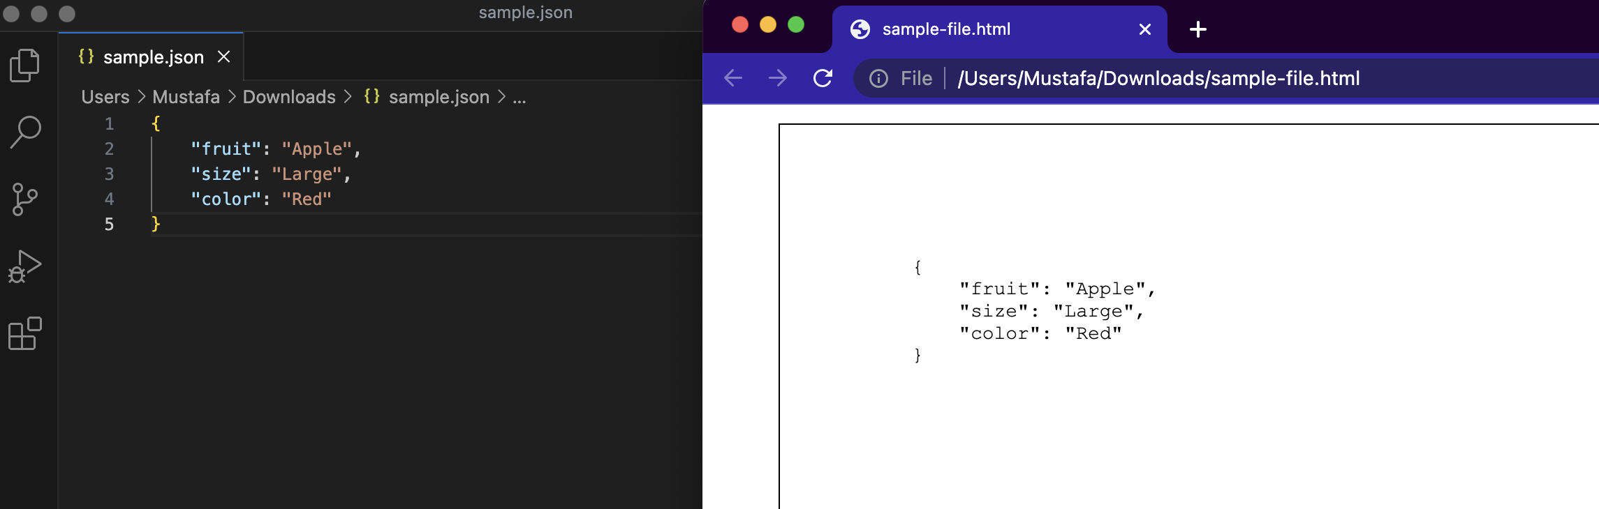Click the "Large" value in the editor
Screen dimensions: 1599x509
(x=307, y=174)
